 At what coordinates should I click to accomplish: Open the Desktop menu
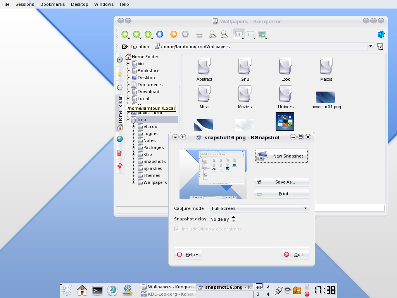[79, 4]
